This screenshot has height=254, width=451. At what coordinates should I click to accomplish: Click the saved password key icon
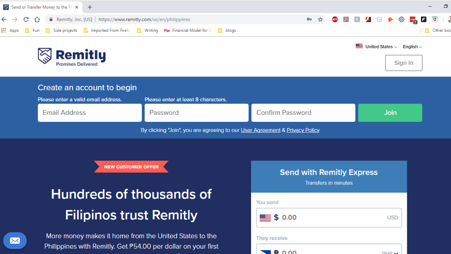coord(309,19)
